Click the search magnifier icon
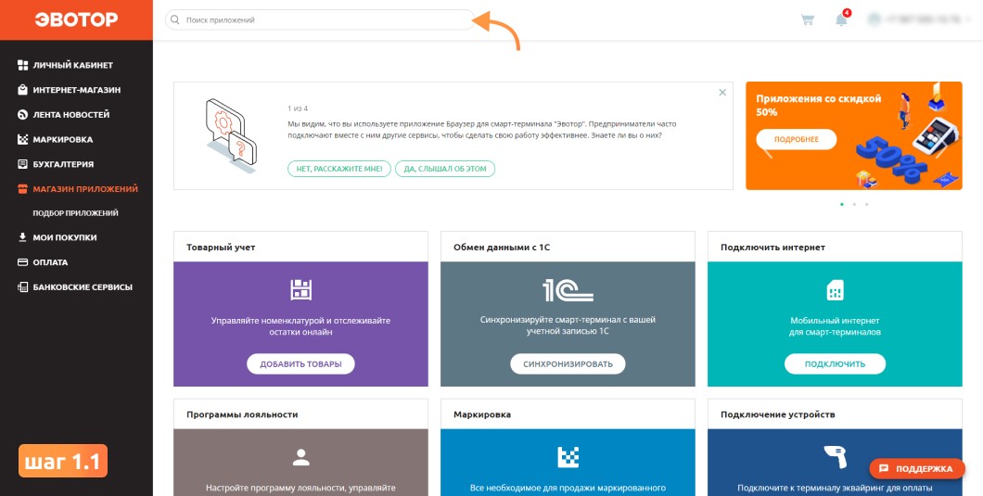Image resolution: width=983 pixels, height=496 pixels. [175, 20]
